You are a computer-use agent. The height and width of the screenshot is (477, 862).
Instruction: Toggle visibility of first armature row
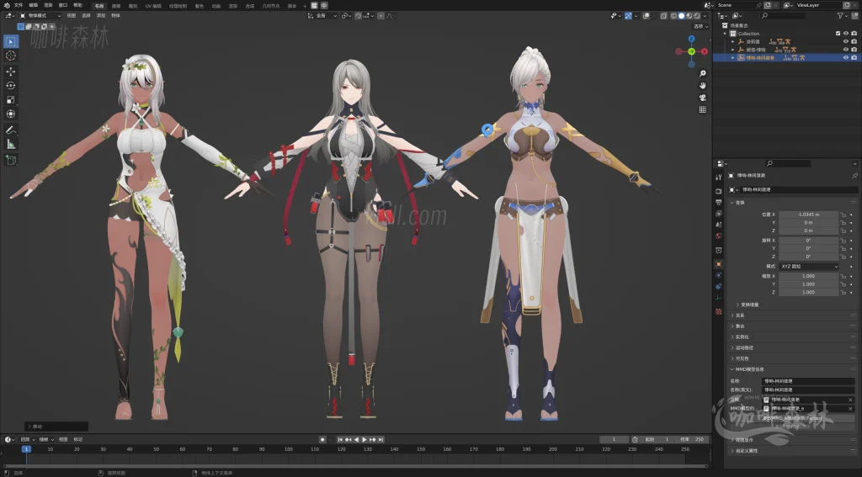click(x=846, y=41)
